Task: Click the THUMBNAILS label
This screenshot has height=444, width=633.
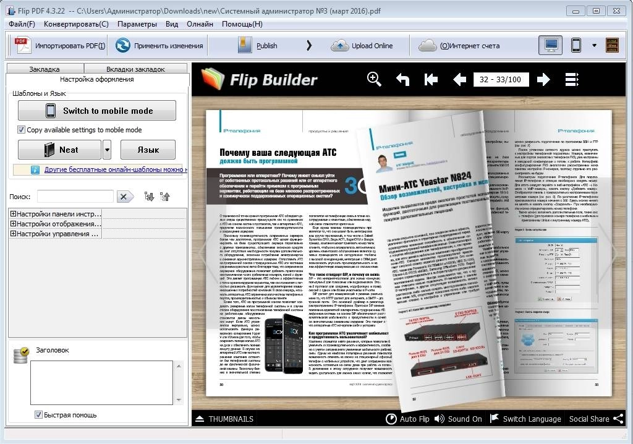Action: click(x=231, y=419)
